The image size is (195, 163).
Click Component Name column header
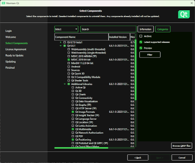(82, 37)
